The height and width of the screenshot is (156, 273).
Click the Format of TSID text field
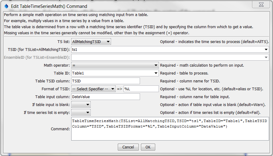tap(141, 89)
